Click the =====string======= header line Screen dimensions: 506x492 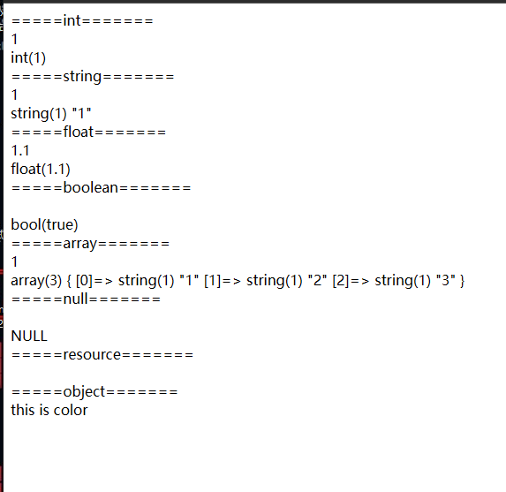click(93, 77)
